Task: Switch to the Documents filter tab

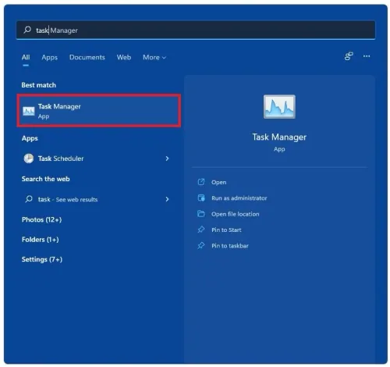Action: coord(87,57)
